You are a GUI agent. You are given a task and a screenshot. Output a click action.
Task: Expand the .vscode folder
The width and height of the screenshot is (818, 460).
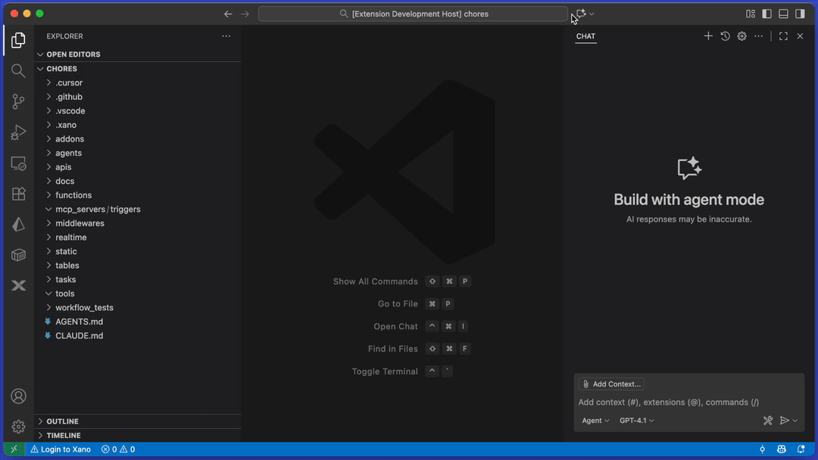click(138, 111)
